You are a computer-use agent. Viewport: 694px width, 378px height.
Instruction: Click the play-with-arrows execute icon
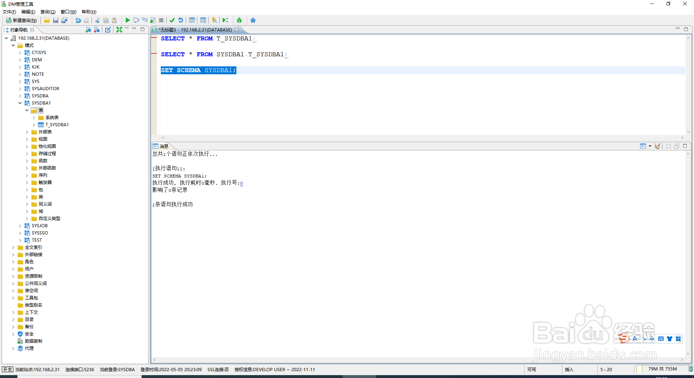pos(226,21)
